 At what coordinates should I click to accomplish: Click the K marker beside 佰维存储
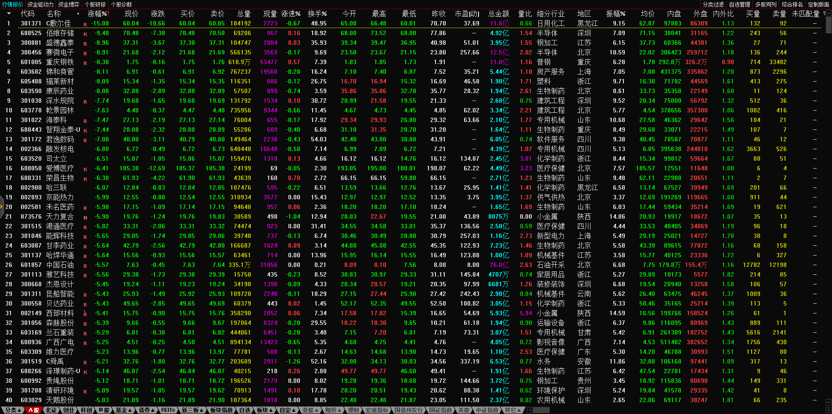coord(85,34)
